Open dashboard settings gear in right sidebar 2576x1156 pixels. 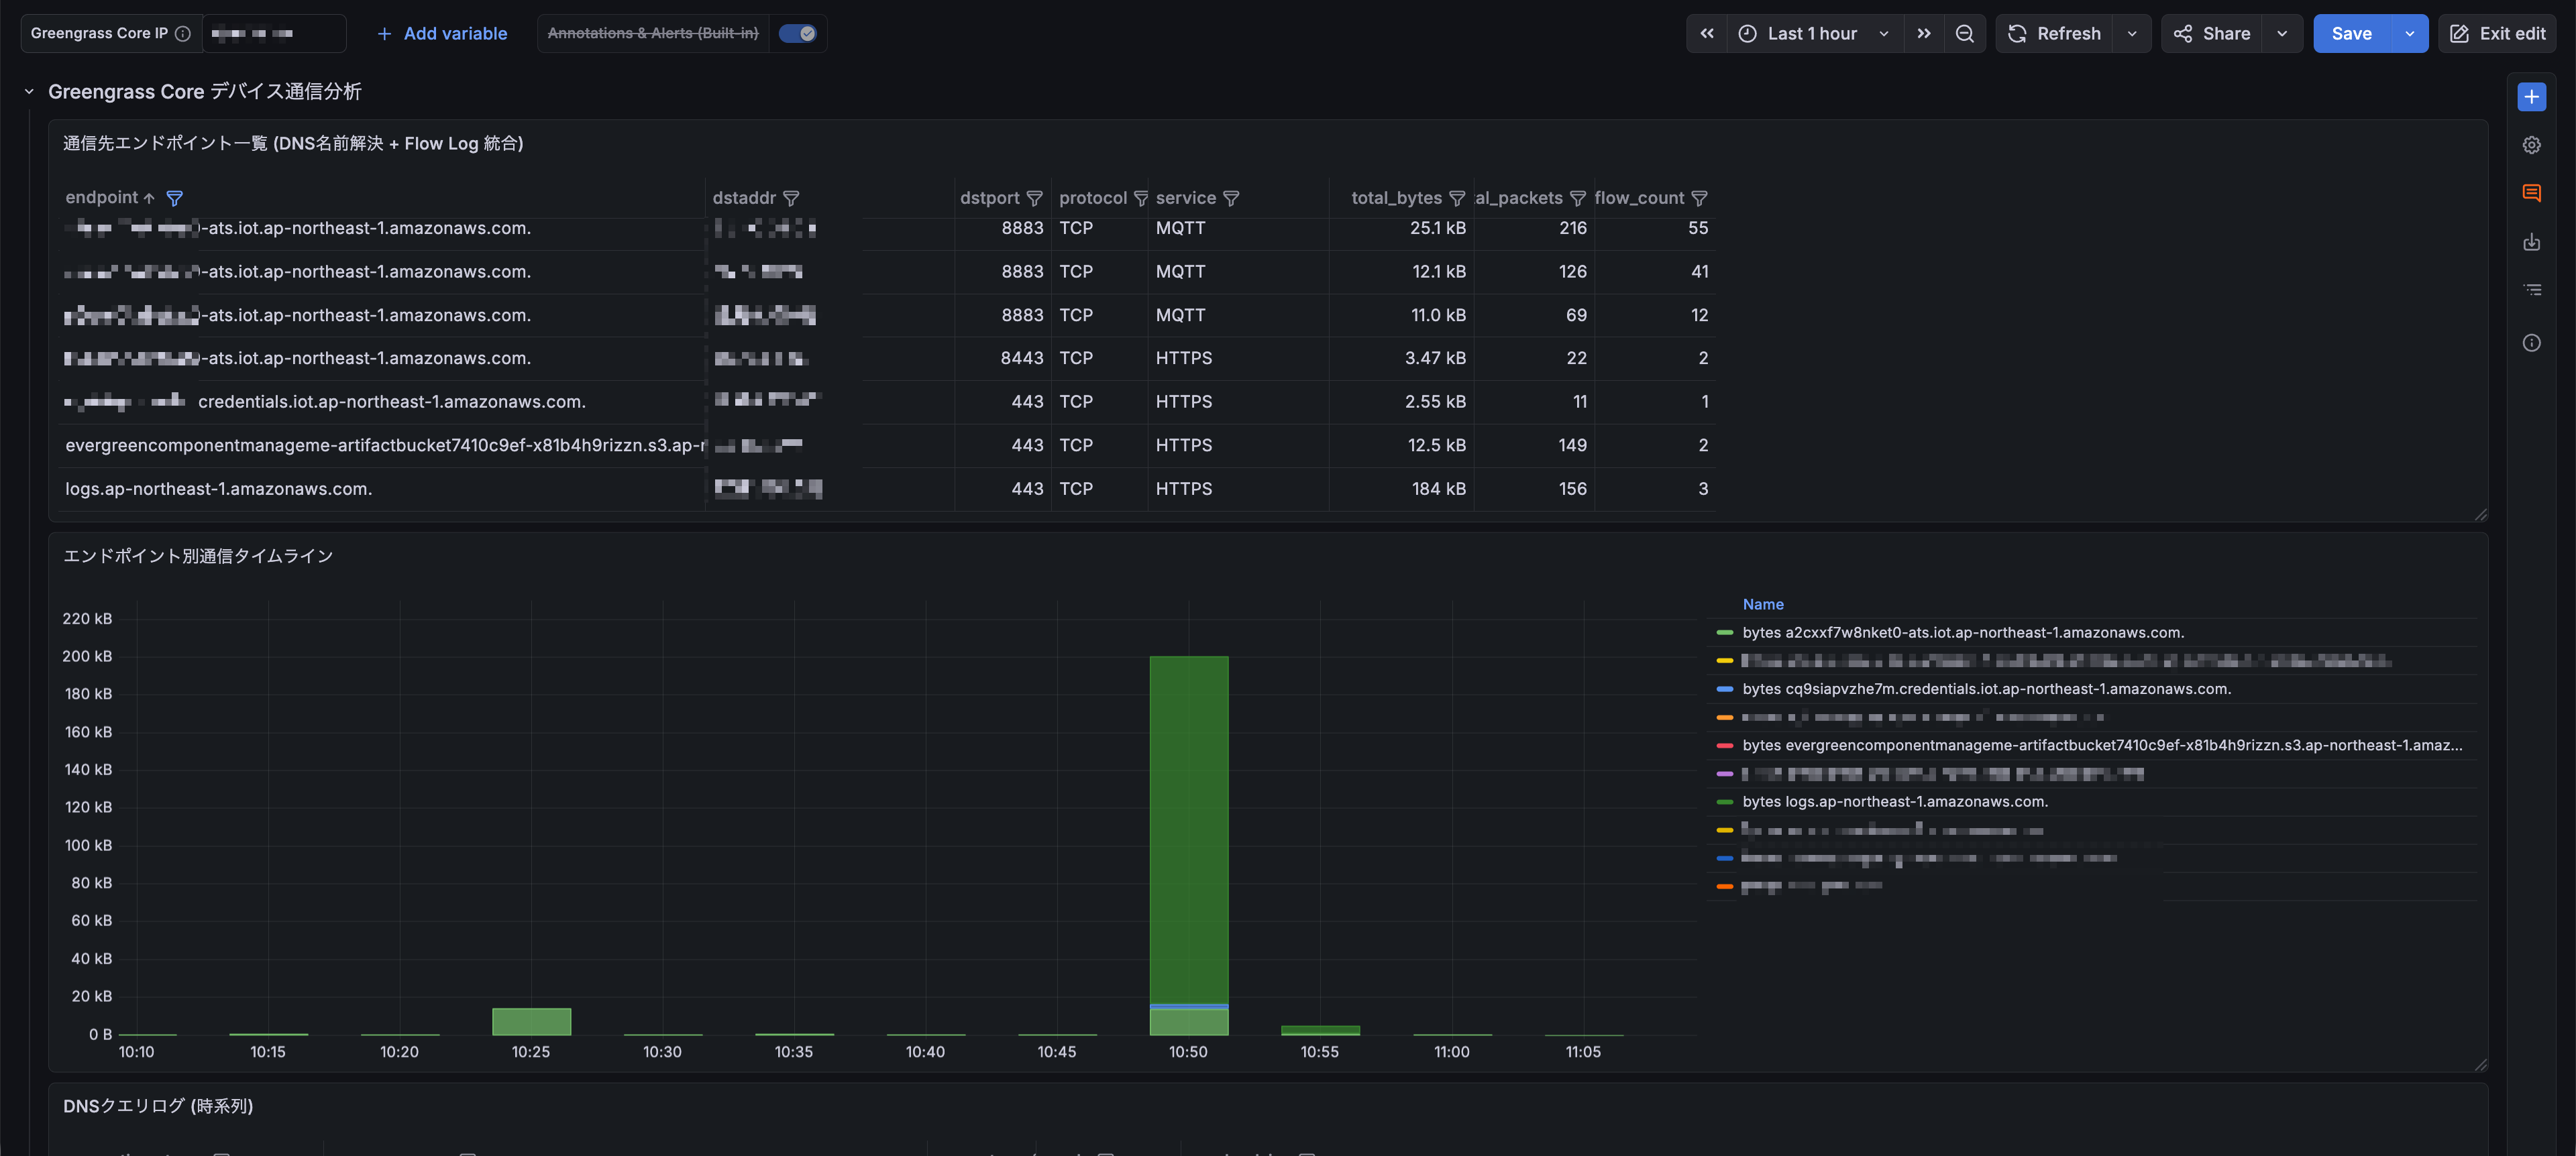2531,145
